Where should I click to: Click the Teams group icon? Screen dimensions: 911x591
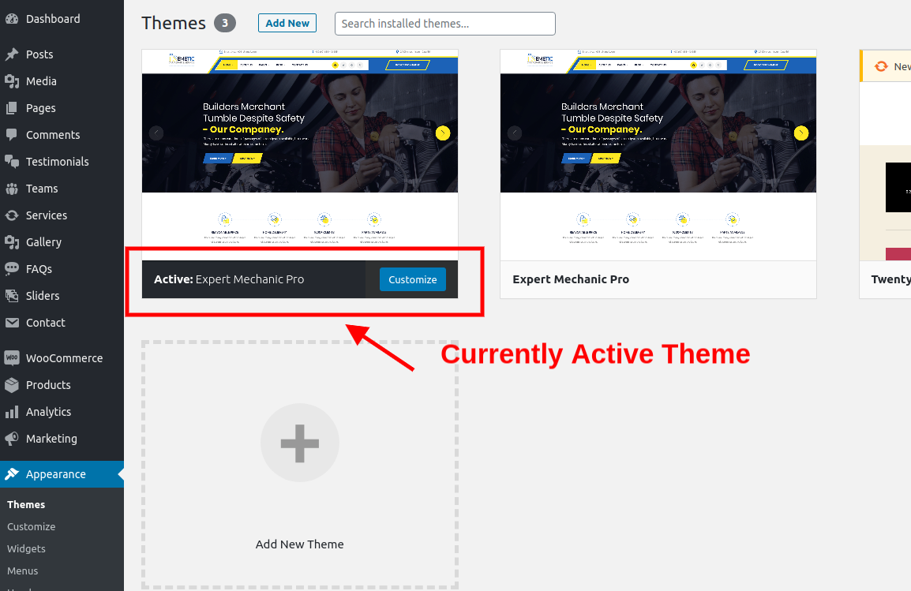pos(12,189)
